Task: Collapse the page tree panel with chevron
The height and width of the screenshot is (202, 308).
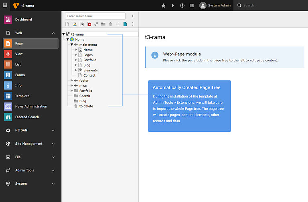Action: coord(133,16)
